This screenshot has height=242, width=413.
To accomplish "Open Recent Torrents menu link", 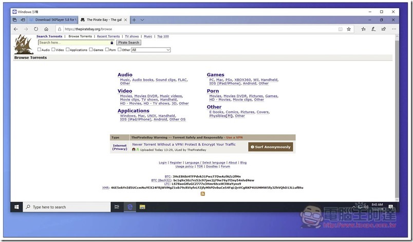I will (108, 36).
